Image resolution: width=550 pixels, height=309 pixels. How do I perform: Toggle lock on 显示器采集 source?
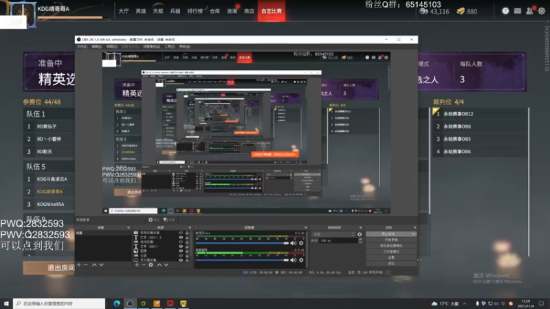187,260
